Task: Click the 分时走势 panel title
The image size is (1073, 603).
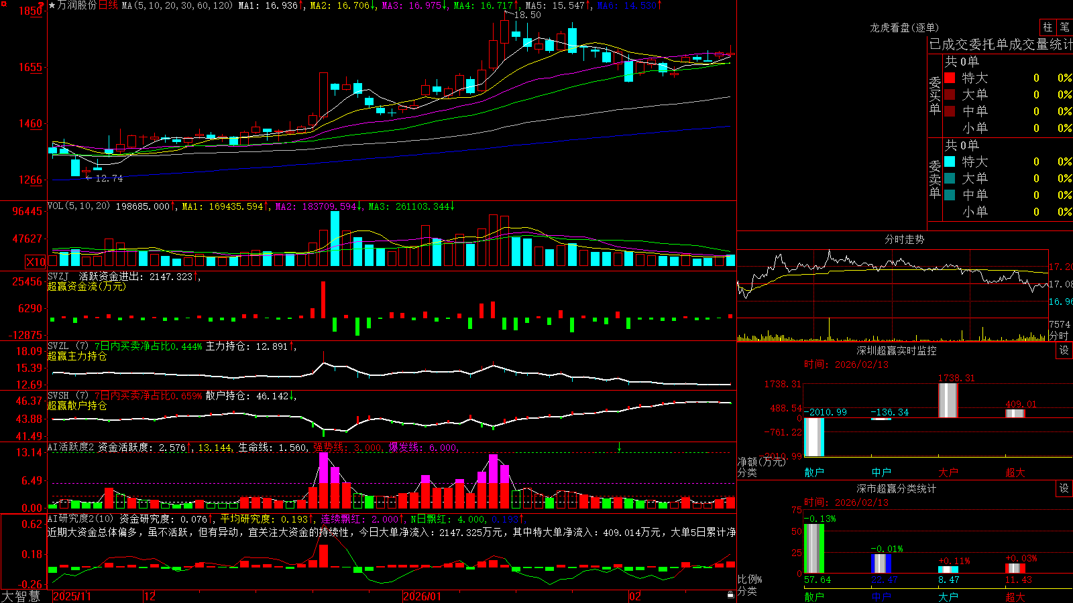Action: coord(904,239)
